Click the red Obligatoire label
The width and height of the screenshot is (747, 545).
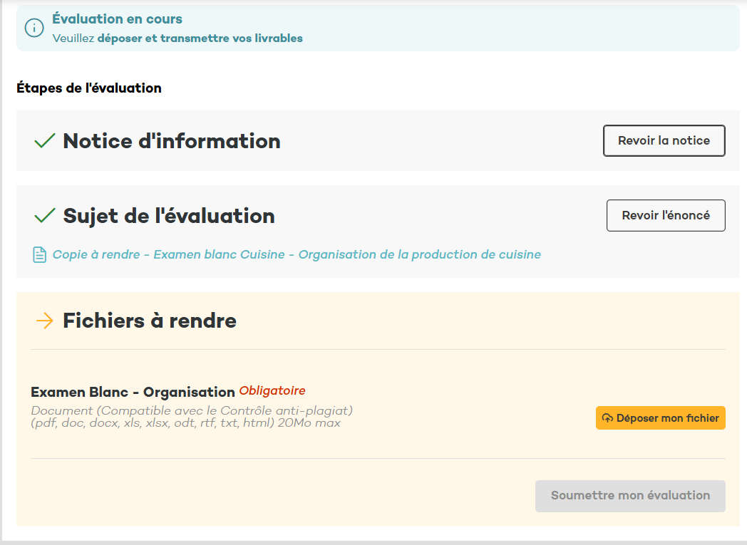click(272, 390)
